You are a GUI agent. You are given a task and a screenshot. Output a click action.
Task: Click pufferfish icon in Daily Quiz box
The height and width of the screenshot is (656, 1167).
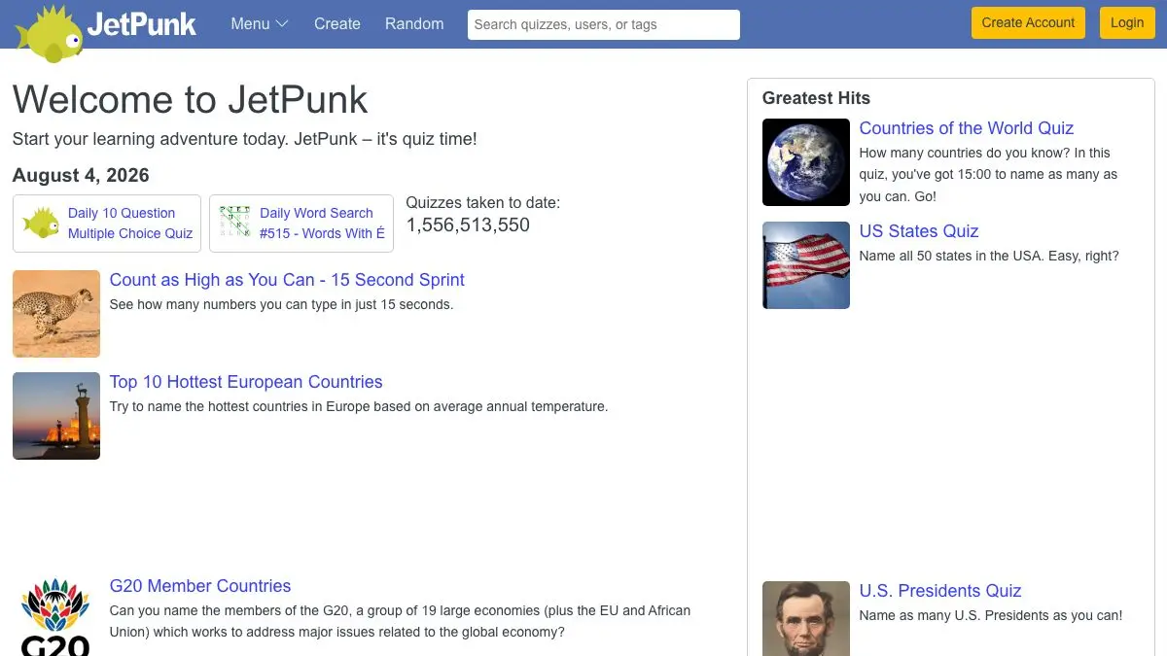click(41, 223)
